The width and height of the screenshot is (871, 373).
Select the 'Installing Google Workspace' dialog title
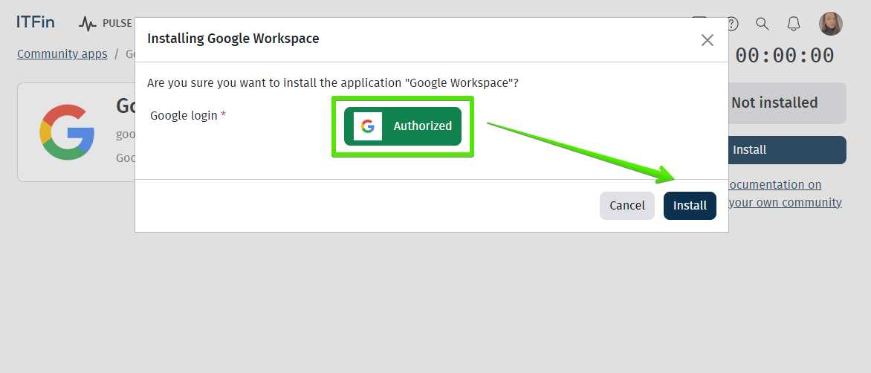(x=233, y=39)
